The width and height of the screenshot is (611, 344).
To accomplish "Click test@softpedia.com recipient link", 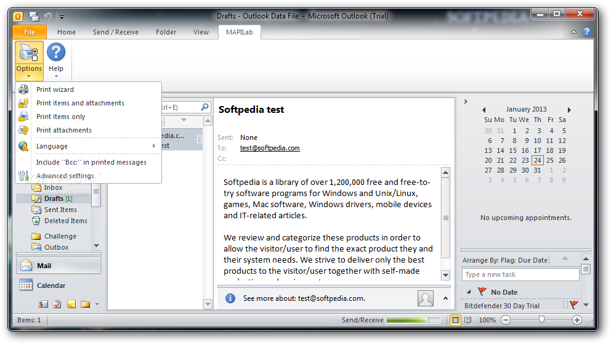I will pos(270,148).
